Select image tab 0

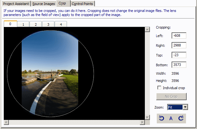click(10, 24)
